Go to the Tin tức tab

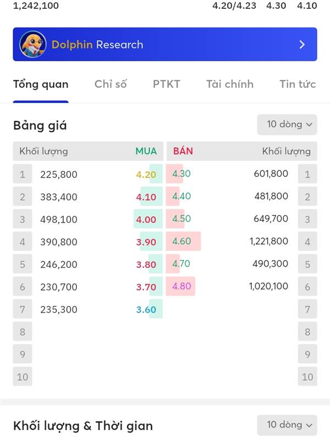[298, 84]
